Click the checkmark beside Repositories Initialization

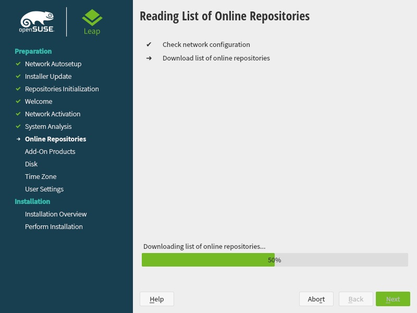(18, 89)
